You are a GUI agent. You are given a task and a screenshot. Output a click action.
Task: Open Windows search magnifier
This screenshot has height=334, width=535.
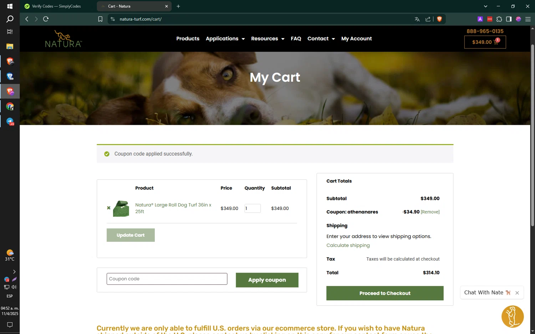[x=10, y=19]
